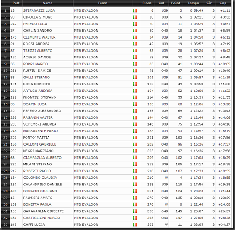Click the flag in GALLI STEFANO row
235x230 pixels.
point(135,78)
